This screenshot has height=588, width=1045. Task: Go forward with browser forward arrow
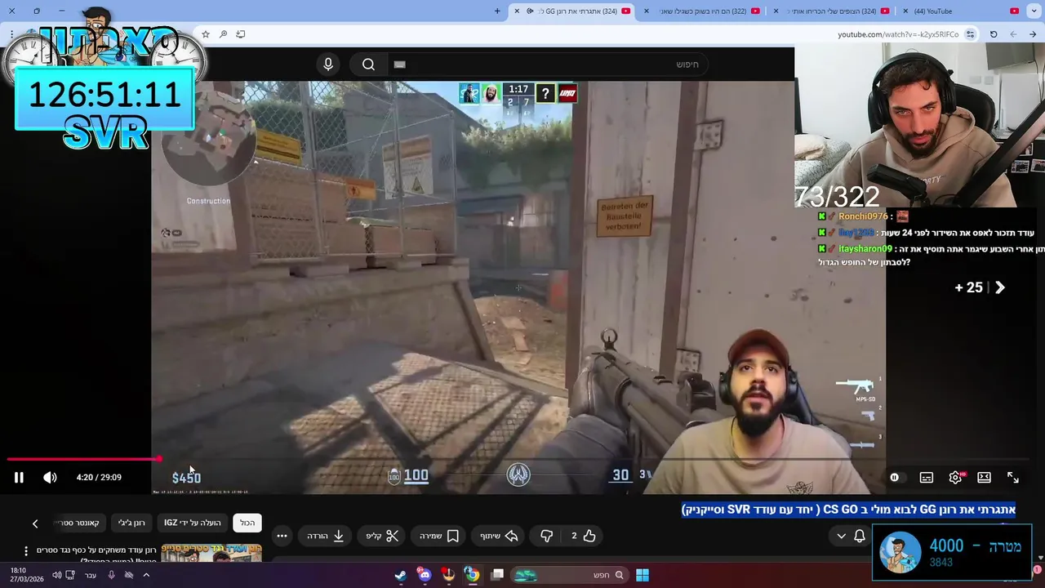coord(1013,34)
